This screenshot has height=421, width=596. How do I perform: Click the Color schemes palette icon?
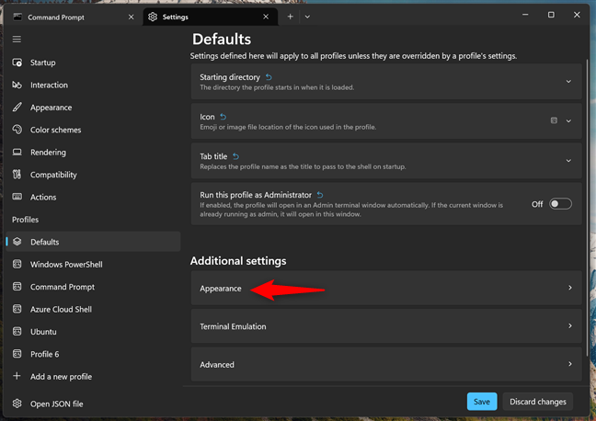pos(17,130)
